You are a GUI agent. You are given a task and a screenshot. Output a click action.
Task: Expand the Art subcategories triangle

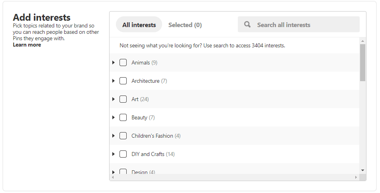(114, 99)
